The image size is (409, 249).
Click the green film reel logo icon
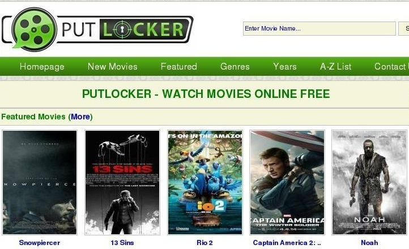pyautogui.click(x=34, y=29)
